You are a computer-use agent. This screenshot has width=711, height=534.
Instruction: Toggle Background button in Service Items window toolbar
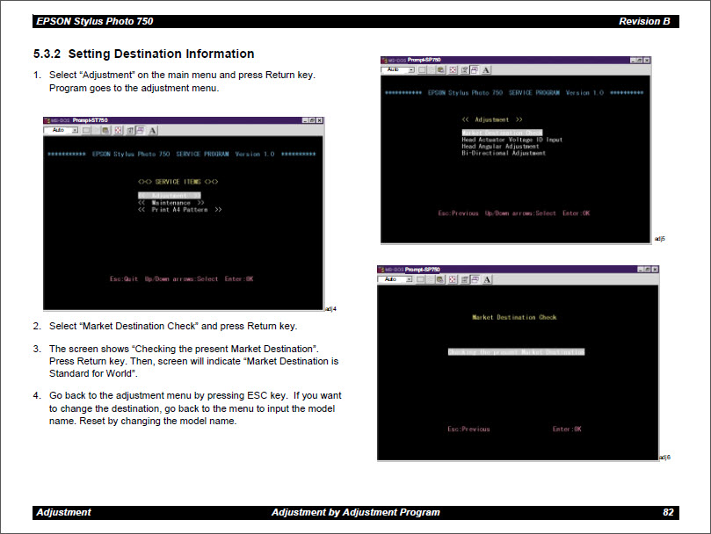pos(141,130)
